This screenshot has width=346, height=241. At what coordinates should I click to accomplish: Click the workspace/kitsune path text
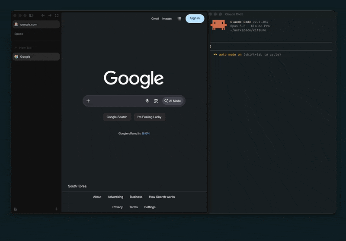click(248, 30)
